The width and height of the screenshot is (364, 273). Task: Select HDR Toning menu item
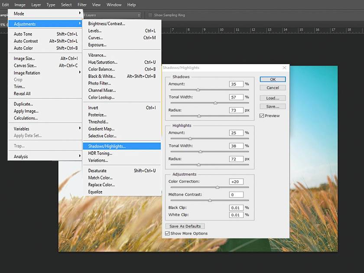click(x=100, y=153)
